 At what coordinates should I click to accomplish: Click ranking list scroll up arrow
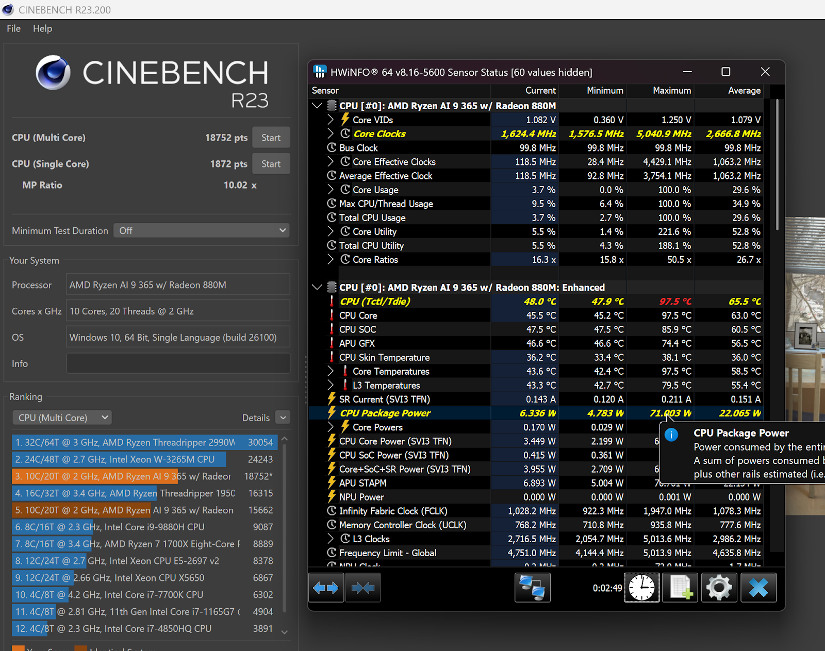point(284,439)
